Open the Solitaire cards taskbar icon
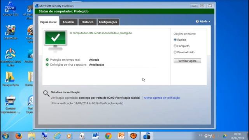 [x=82, y=136]
